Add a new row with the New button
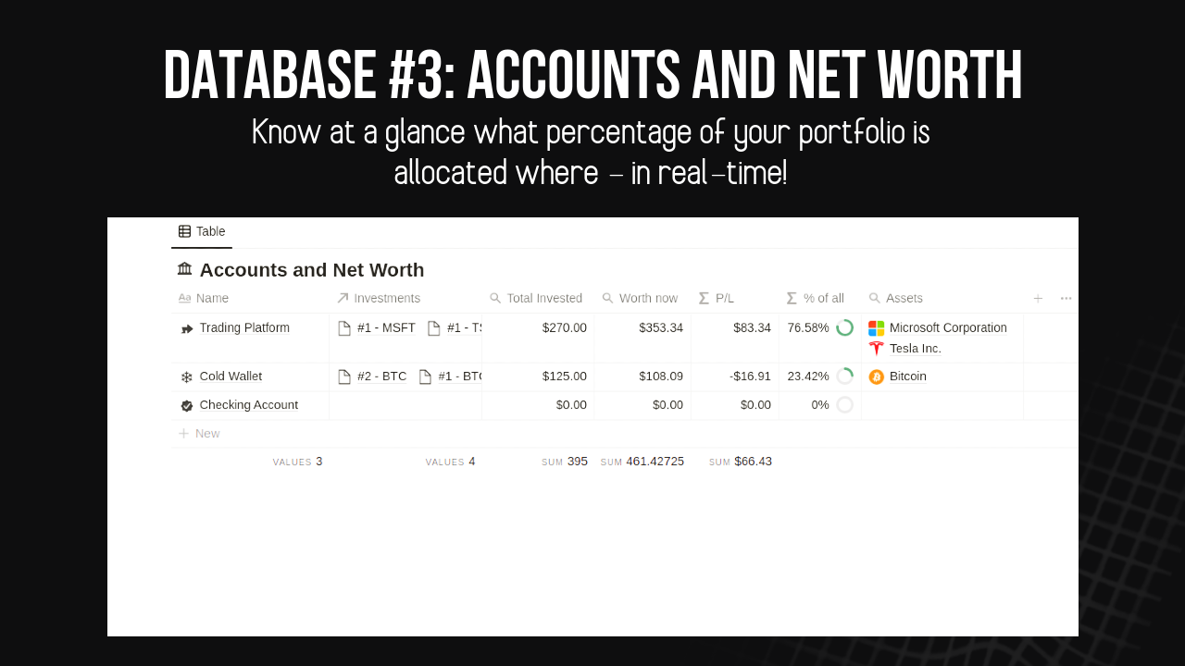This screenshot has height=666, width=1185. pos(199,433)
